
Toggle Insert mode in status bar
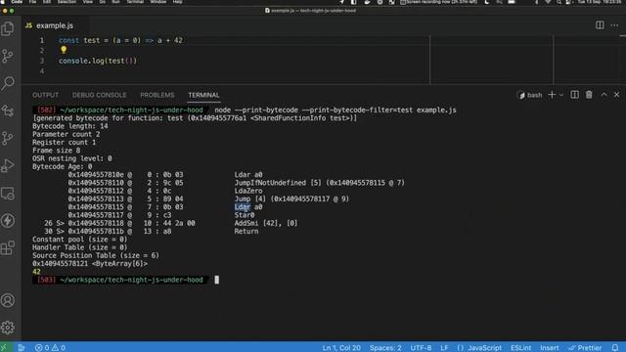pyautogui.click(x=550, y=348)
